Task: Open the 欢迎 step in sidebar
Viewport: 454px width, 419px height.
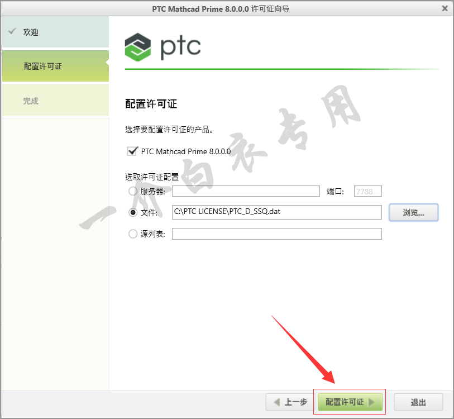Action: point(56,32)
